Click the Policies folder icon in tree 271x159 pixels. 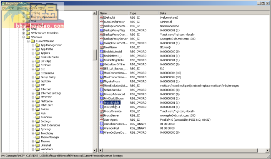(x=38, y=109)
